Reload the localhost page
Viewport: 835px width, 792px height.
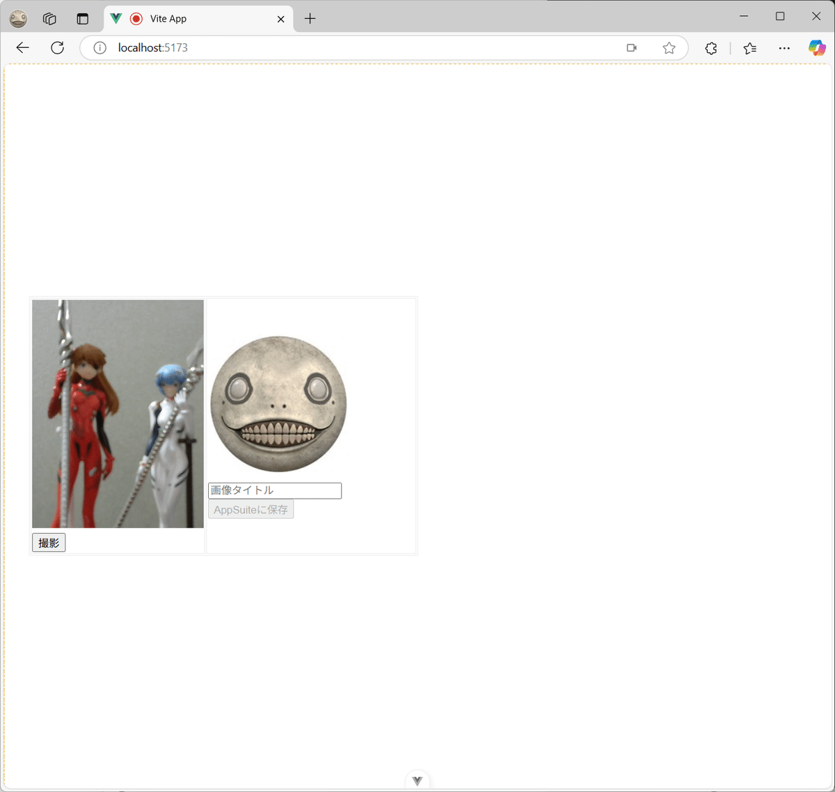tap(57, 47)
